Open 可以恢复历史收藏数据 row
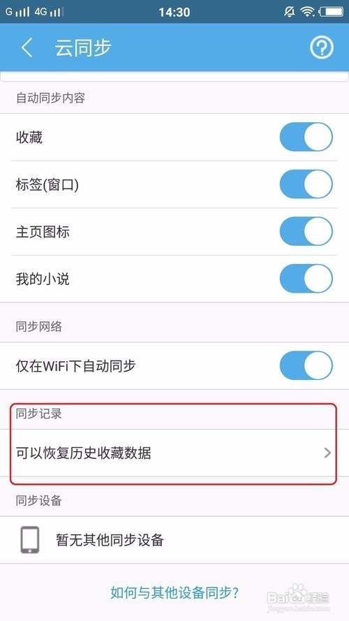 point(174,453)
